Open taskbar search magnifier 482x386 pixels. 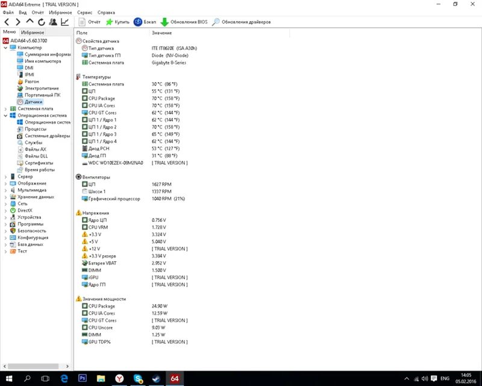[27, 378]
